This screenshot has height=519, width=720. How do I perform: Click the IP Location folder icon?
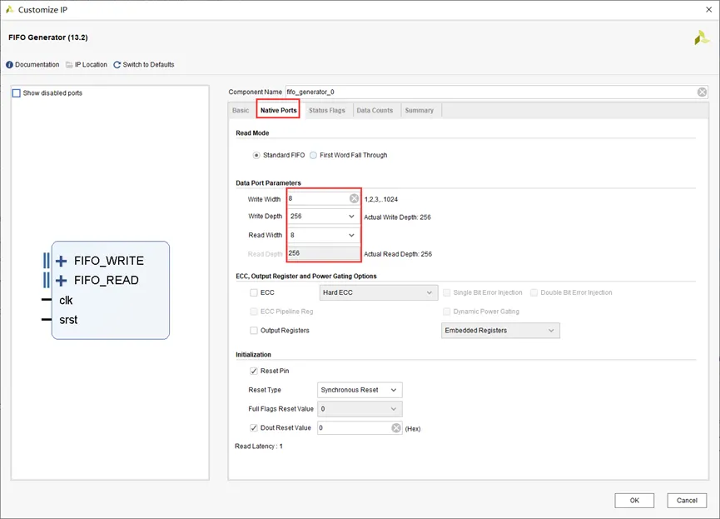69,65
